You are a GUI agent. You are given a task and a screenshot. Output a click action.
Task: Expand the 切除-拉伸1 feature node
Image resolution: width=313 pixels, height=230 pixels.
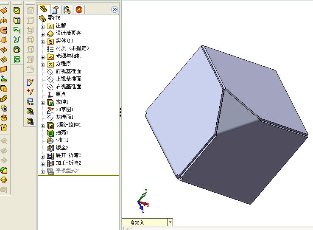click(x=42, y=126)
